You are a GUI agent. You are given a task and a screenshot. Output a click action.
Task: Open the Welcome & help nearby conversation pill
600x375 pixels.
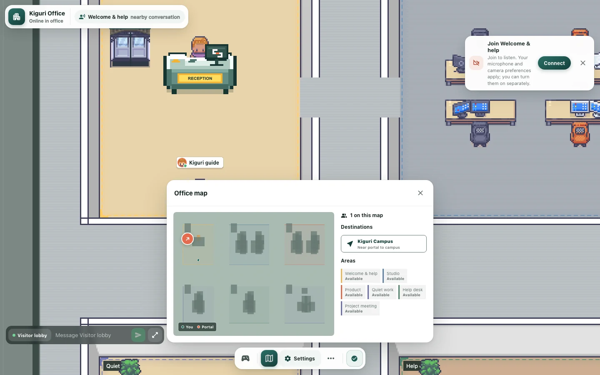[130, 17]
